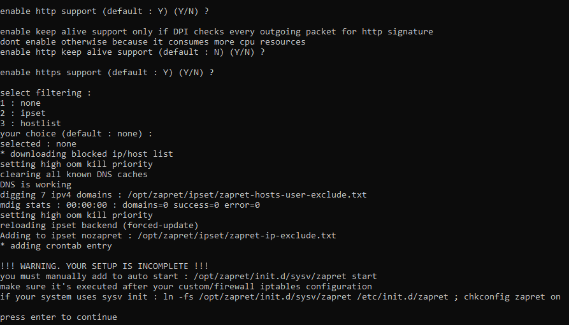This screenshot has height=325, width=569.
Task: Click the '* adding crontab entry' line
Action: coord(56,245)
